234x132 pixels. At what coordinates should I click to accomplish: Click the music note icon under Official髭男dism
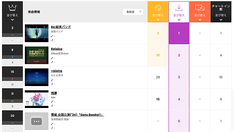pos(52,62)
